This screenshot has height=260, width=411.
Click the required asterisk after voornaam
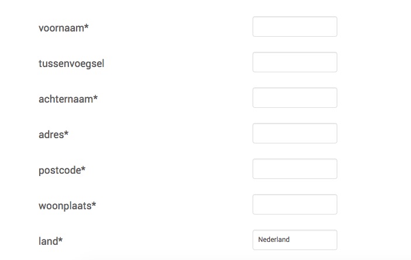pos(87,27)
